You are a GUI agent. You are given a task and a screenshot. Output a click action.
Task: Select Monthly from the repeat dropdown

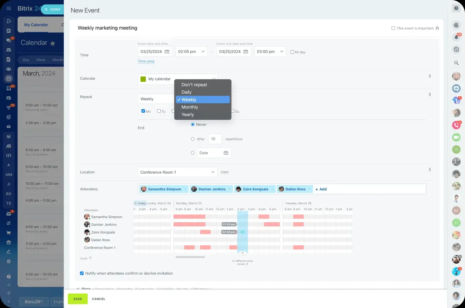coord(190,107)
